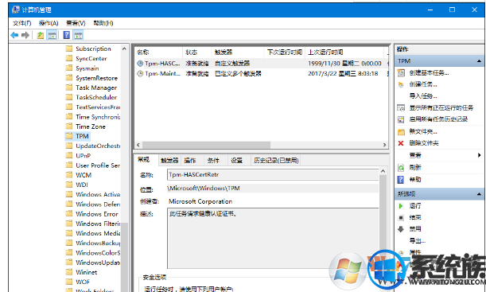Click the 导出... action link
The height and width of the screenshot is (292, 486).
(417, 241)
